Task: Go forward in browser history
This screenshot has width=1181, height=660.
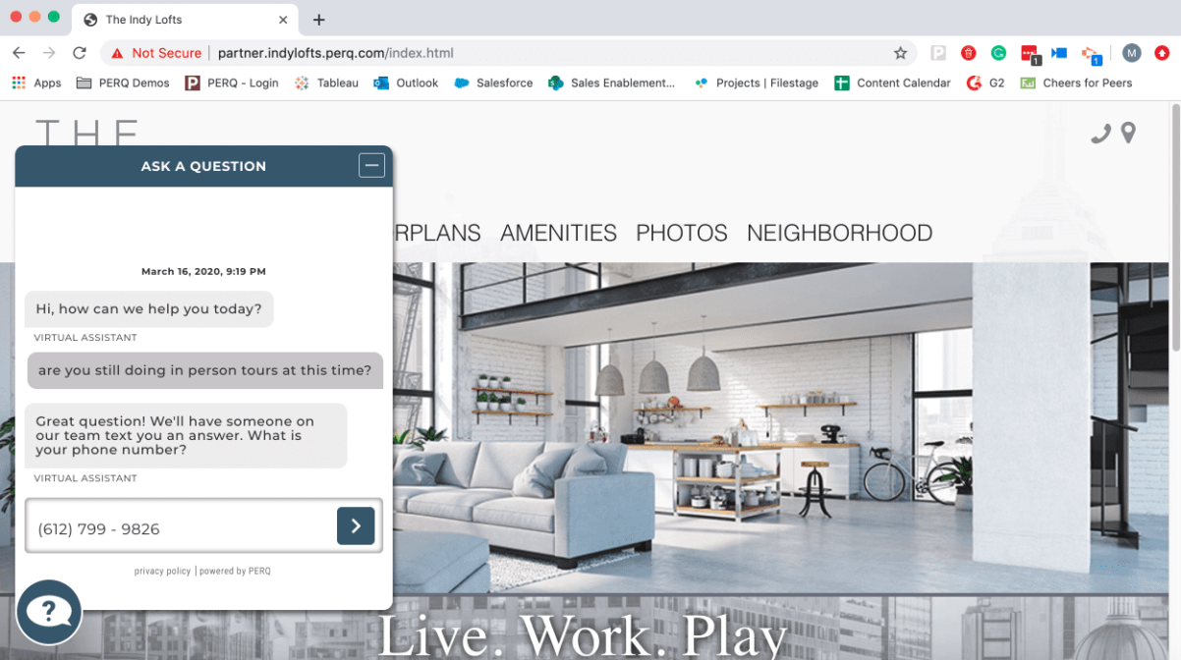Action: click(49, 53)
